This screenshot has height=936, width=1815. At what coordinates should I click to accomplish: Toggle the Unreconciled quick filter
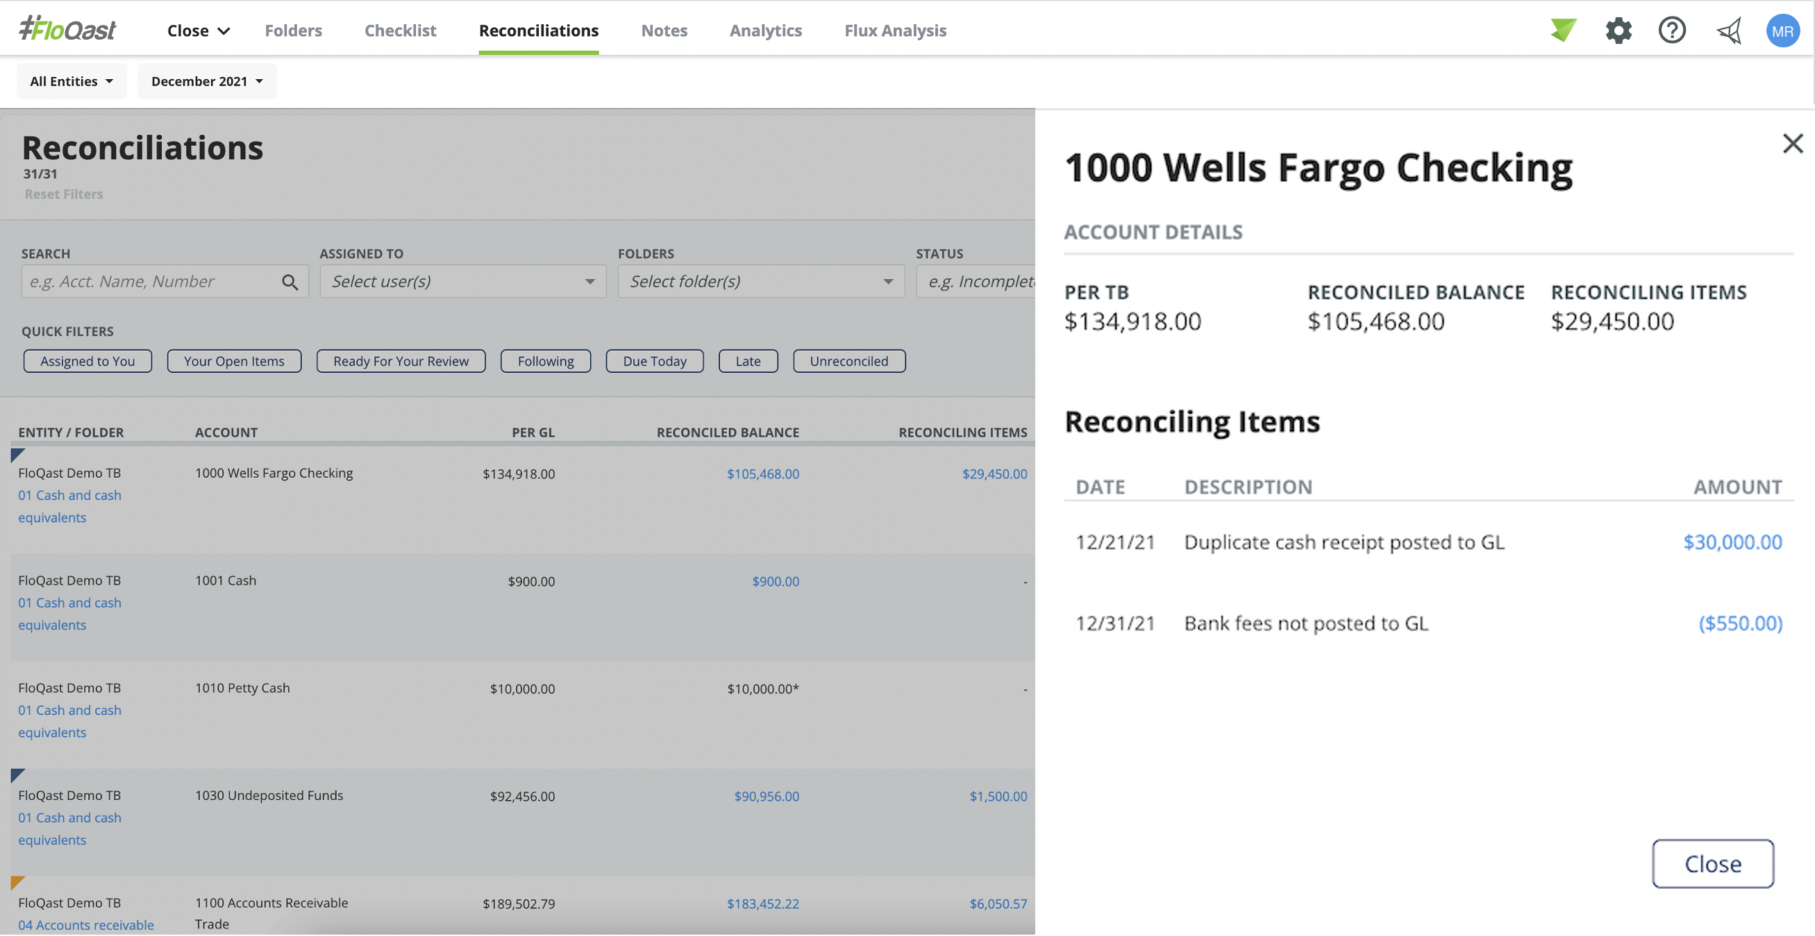pyautogui.click(x=848, y=362)
